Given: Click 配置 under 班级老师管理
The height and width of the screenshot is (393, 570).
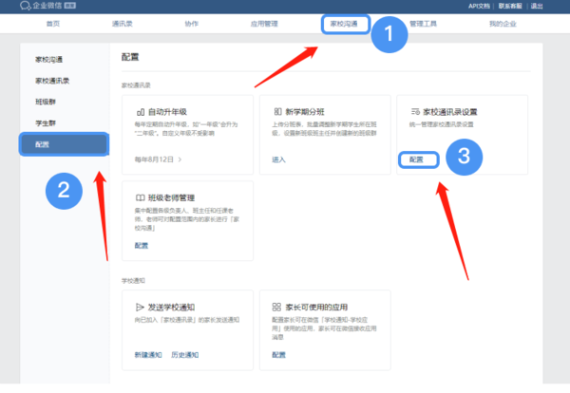Looking at the screenshot, I should 142,246.
